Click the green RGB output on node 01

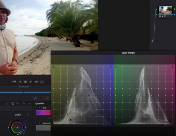(175, 9)
